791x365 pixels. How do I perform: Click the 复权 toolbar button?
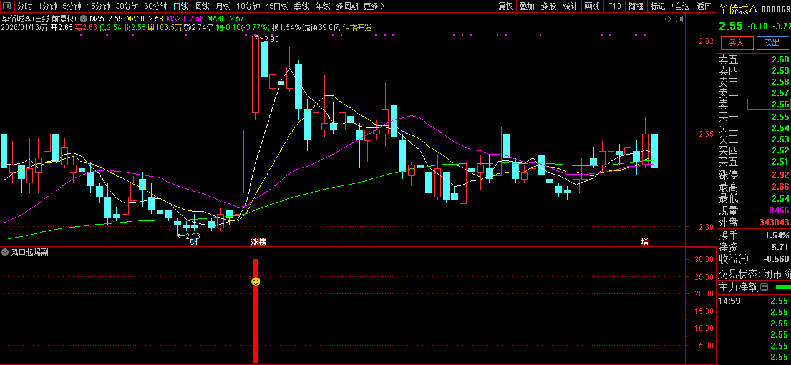click(506, 6)
